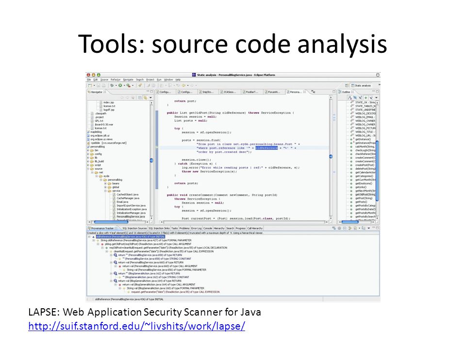
Task: Click the STATE_OK field icon in Outline
Action: click(x=352, y=102)
